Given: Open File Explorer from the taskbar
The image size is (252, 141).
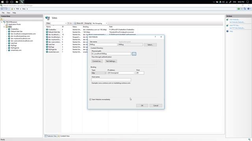Looking at the screenshot, I should pyautogui.click(x=17, y=2).
